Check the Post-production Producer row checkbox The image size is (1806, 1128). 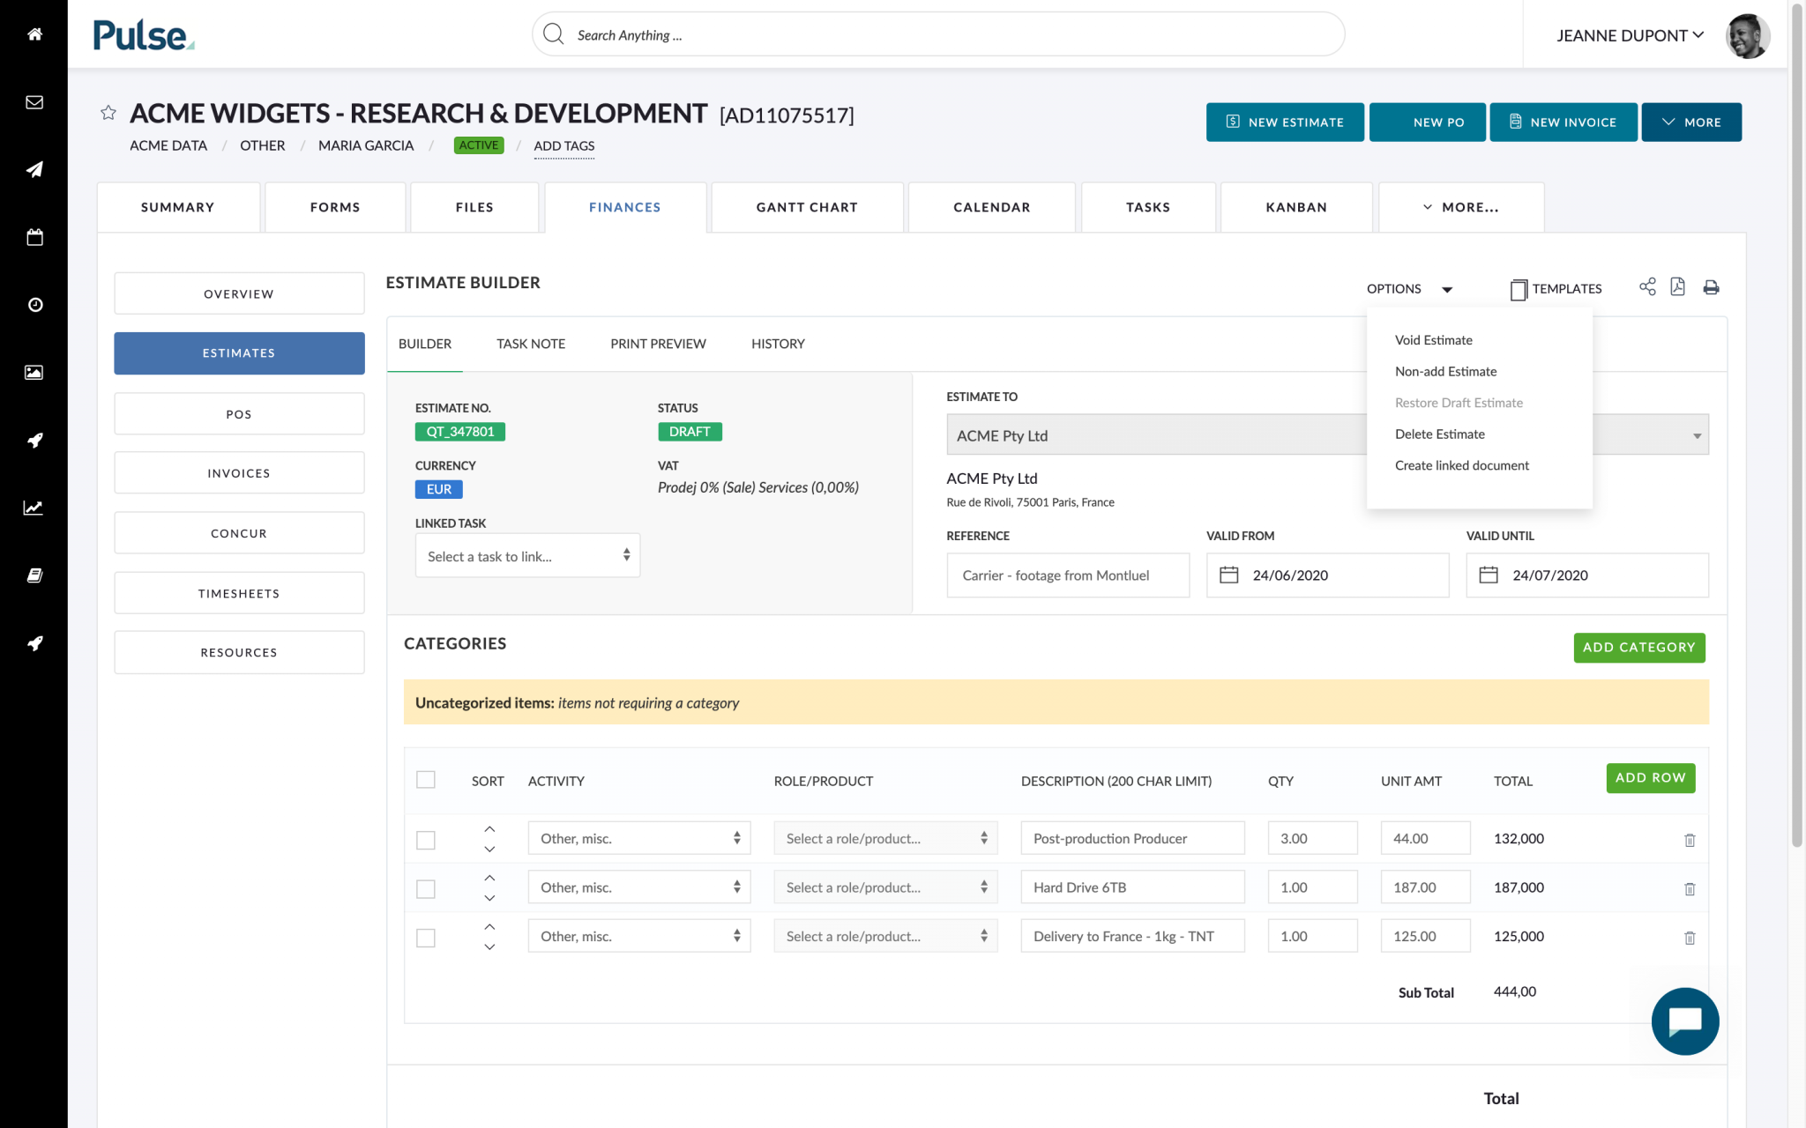point(426,839)
